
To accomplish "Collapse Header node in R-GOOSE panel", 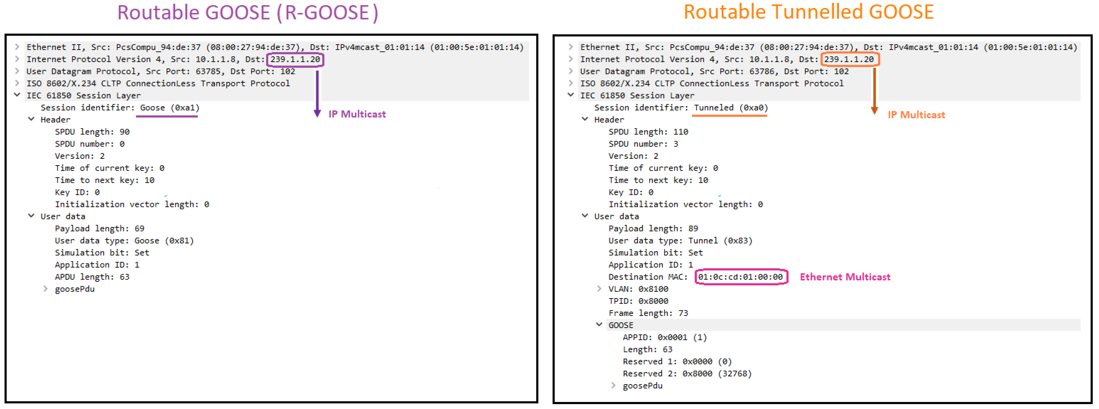I will tap(31, 119).
